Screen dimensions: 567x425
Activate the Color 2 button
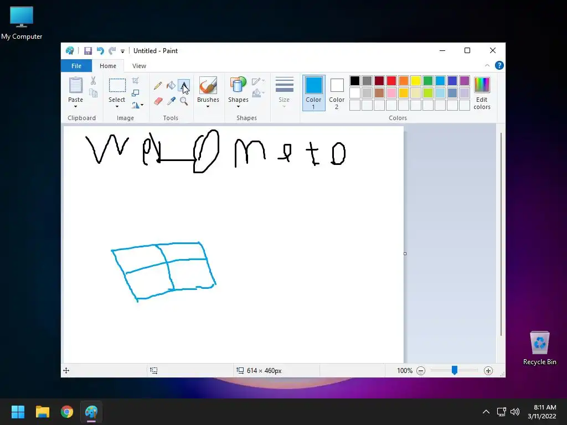coord(337,93)
